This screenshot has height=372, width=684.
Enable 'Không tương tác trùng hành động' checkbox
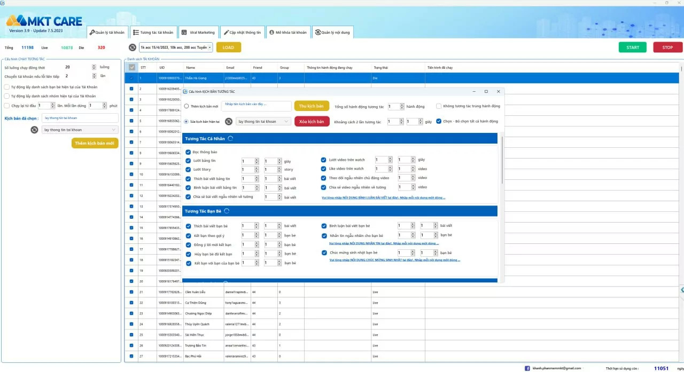pos(439,106)
